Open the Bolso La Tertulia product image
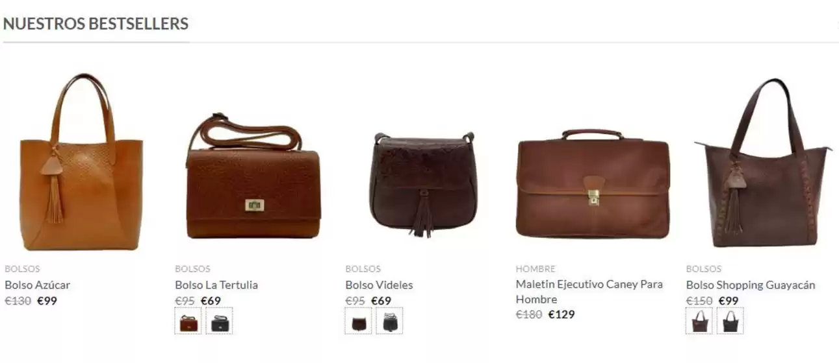This screenshot has width=839, height=363. [253, 176]
